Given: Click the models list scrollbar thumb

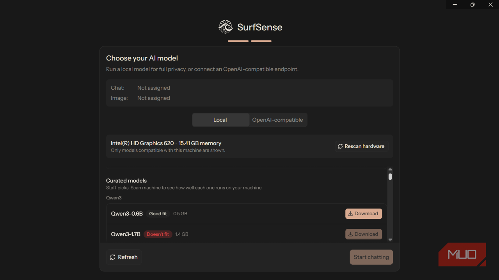Looking at the screenshot, I should (390, 177).
